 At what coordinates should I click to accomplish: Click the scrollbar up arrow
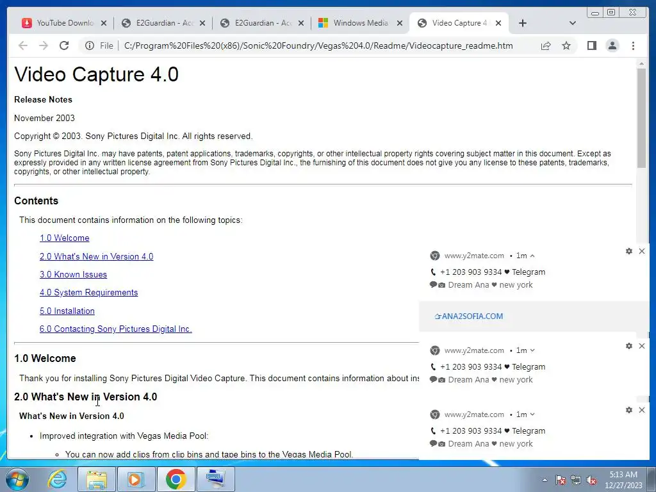[x=641, y=63]
